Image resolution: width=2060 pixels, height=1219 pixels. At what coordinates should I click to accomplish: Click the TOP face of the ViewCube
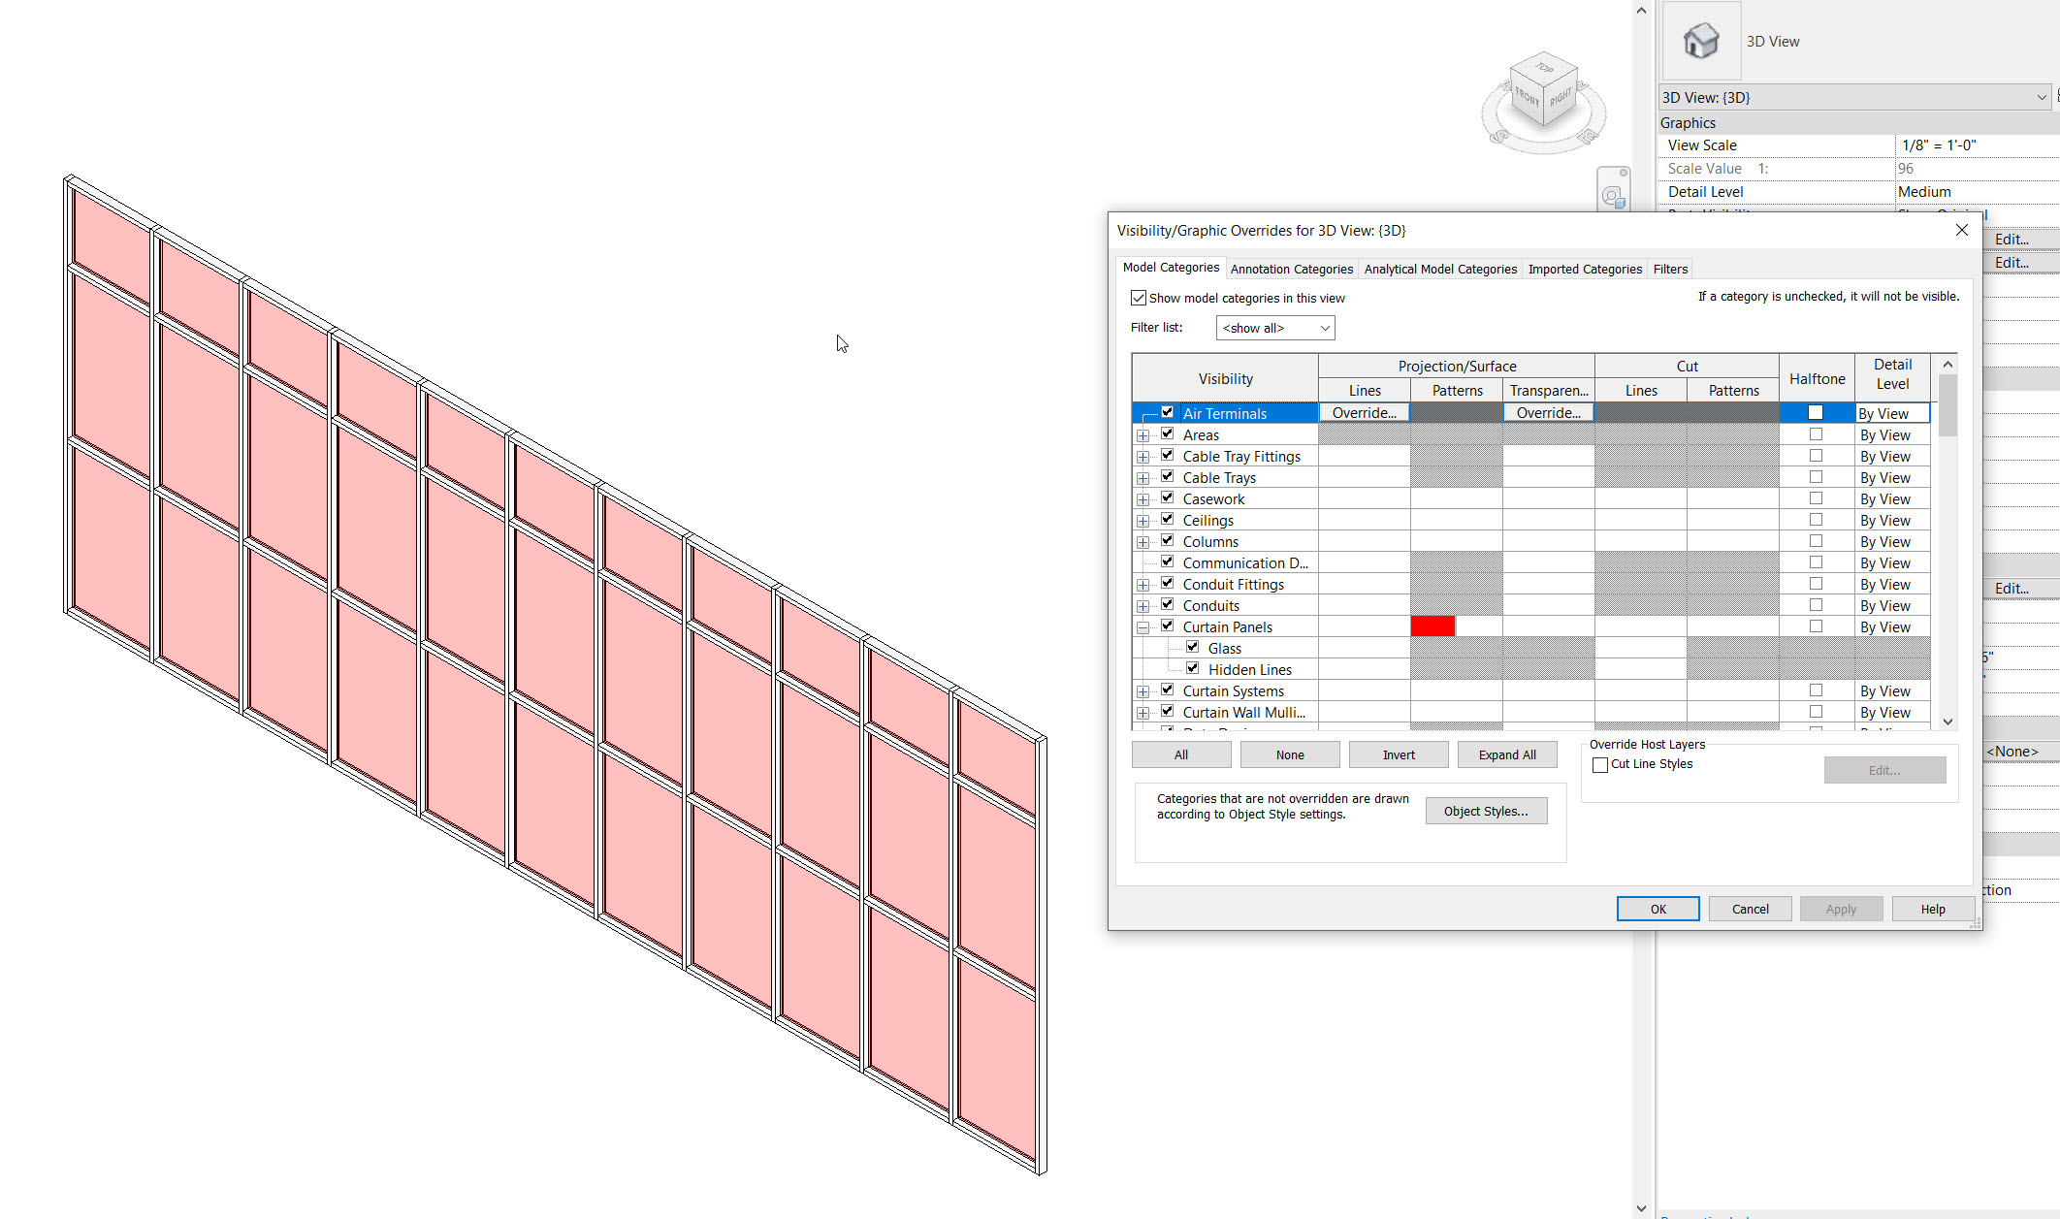pyautogui.click(x=1544, y=70)
